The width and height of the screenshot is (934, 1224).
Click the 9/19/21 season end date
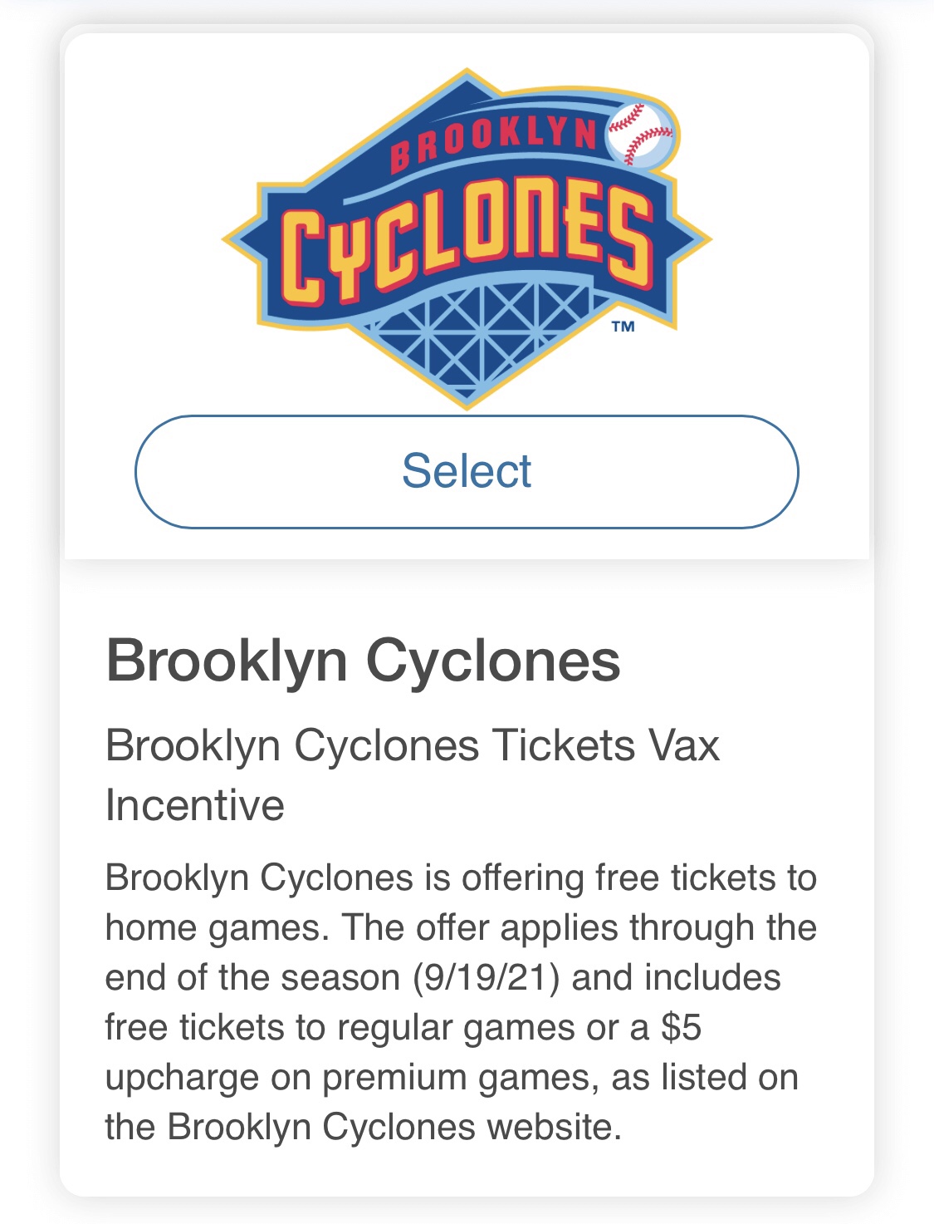pyautogui.click(x=487, y=978)
